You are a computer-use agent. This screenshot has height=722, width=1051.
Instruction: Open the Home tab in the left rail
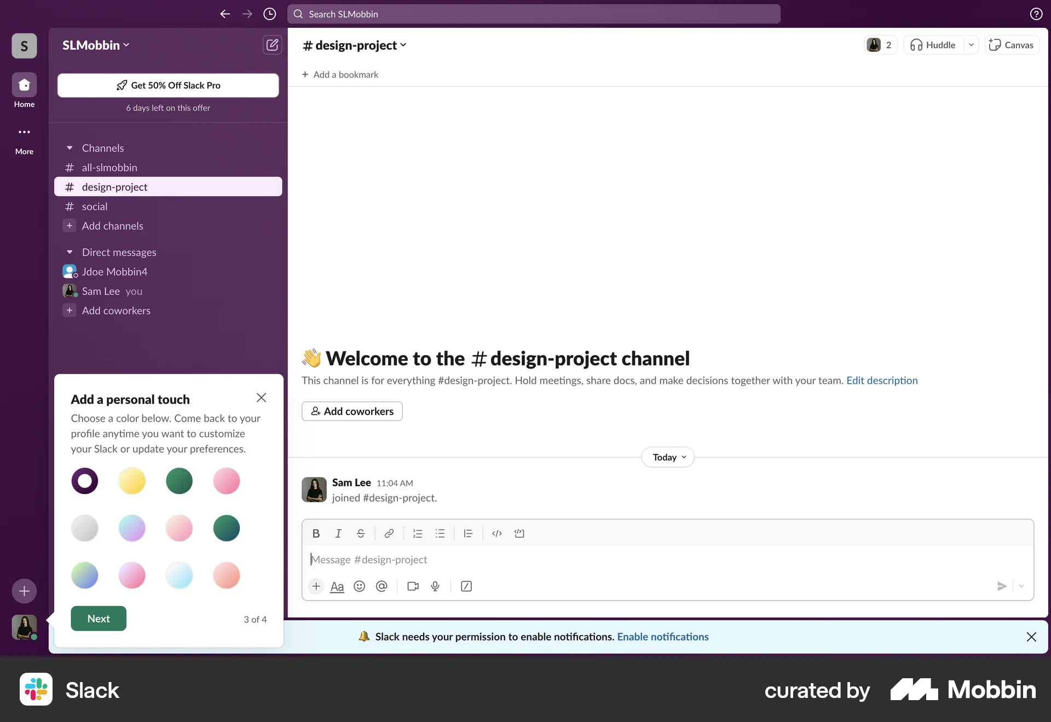pos(24,90)
